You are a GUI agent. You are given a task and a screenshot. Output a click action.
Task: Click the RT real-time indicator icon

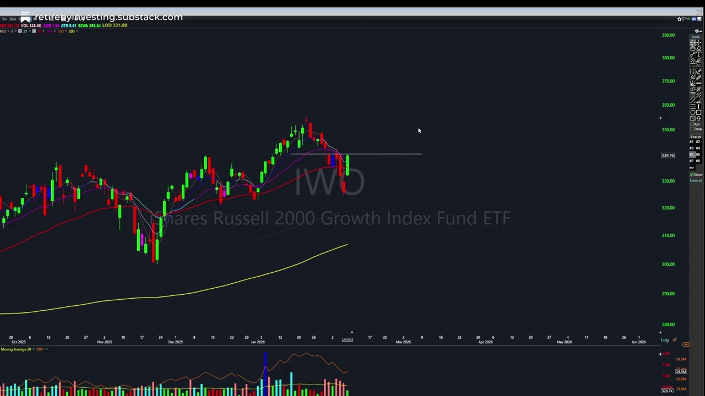click(689, 19)
